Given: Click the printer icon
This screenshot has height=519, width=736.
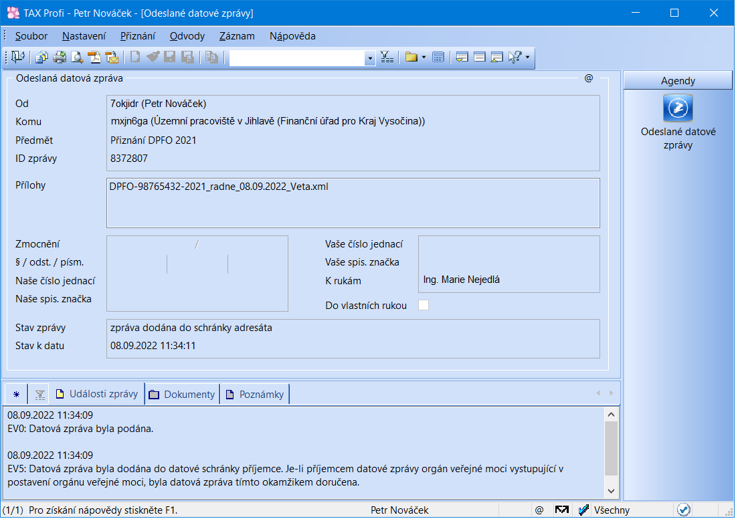Looking at the screenshot, I should [60, 58].
